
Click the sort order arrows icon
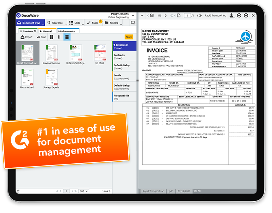59,37
